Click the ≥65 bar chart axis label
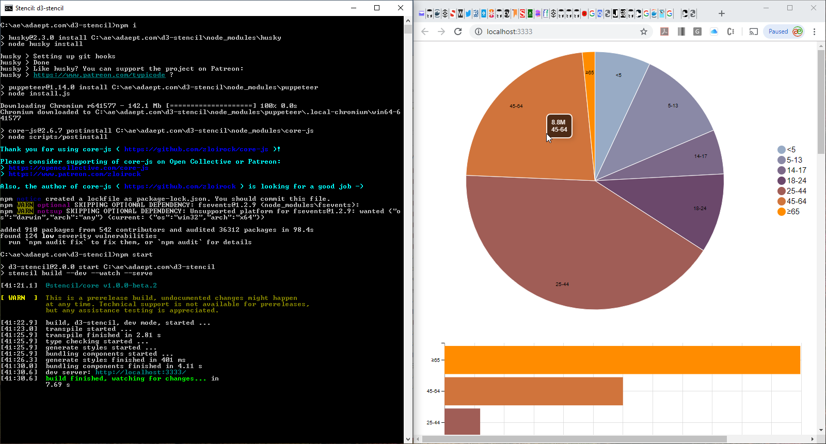Image resolution: width=826 pixels, height=444 pixels. (x=436, y=360)
